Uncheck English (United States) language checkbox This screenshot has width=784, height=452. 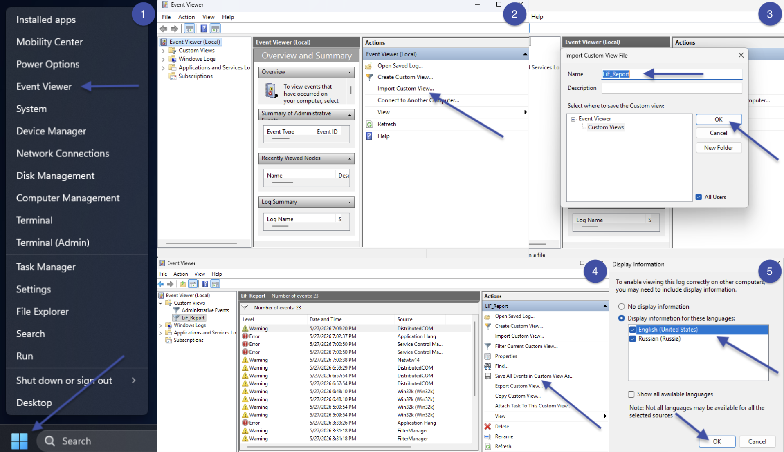[632, 330]
